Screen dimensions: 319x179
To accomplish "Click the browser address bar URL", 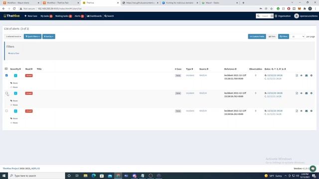I will (59, 9).
